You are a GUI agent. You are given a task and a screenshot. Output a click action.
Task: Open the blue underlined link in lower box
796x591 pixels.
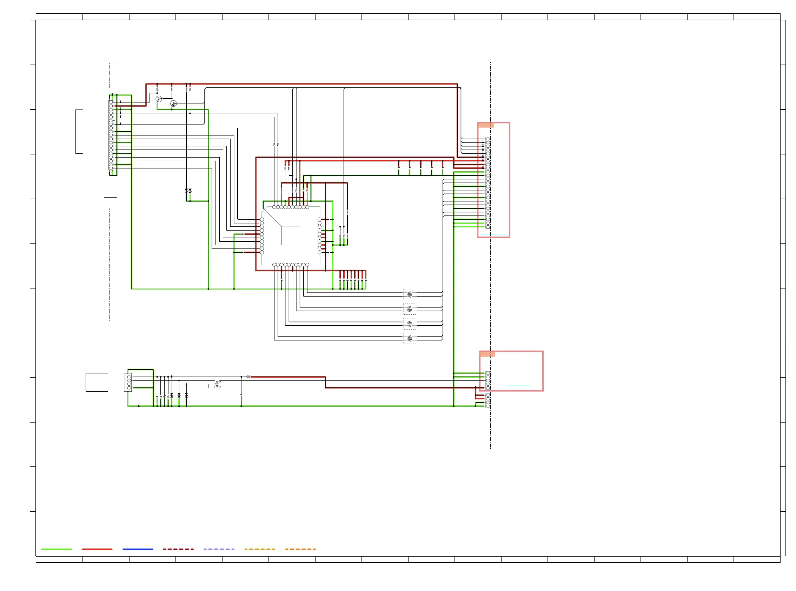click(x=518, y=386)
